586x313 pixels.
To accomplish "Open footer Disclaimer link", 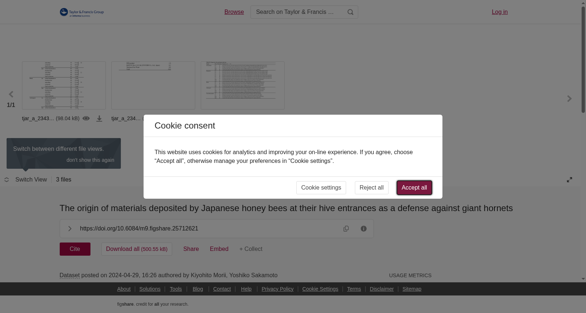I will click(x=382, y=289).
